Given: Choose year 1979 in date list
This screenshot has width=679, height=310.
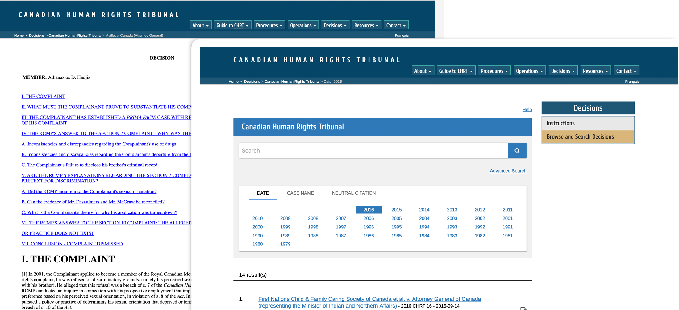Looking at the screenshot, I should coord(285,244).
